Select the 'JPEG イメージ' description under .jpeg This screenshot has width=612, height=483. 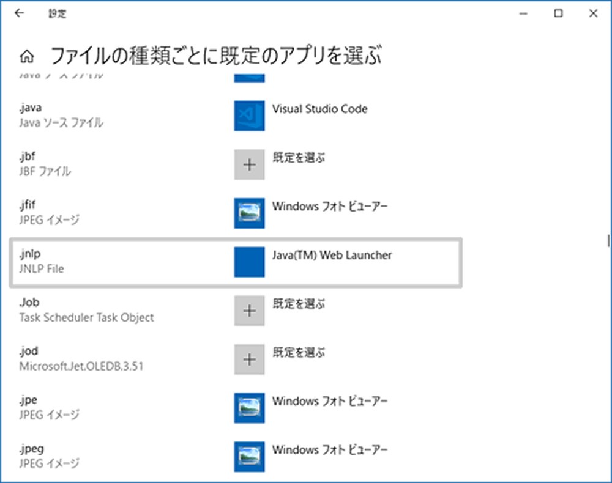click(x=49, y=464)
